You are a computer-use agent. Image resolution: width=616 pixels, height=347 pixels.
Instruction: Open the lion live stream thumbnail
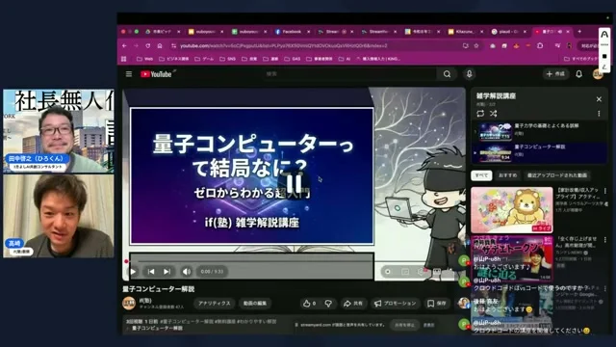tap(512, 210)
